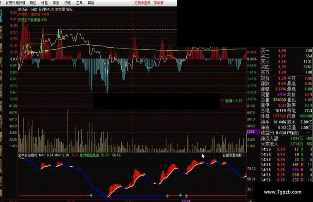Select the 买五 bid row at 9.24
Screen dimensions: 313x202
287,73
